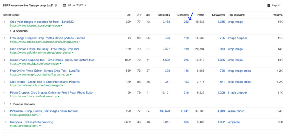Open dropdown arrow next to croppola.com URL

[x=40, y=126]
